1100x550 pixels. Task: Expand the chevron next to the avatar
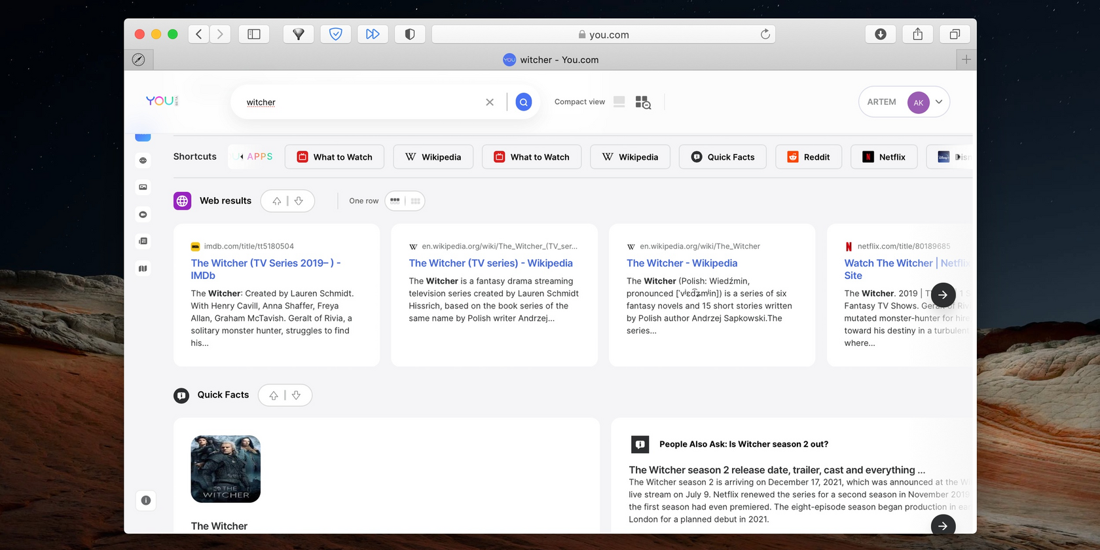[939, 101]
